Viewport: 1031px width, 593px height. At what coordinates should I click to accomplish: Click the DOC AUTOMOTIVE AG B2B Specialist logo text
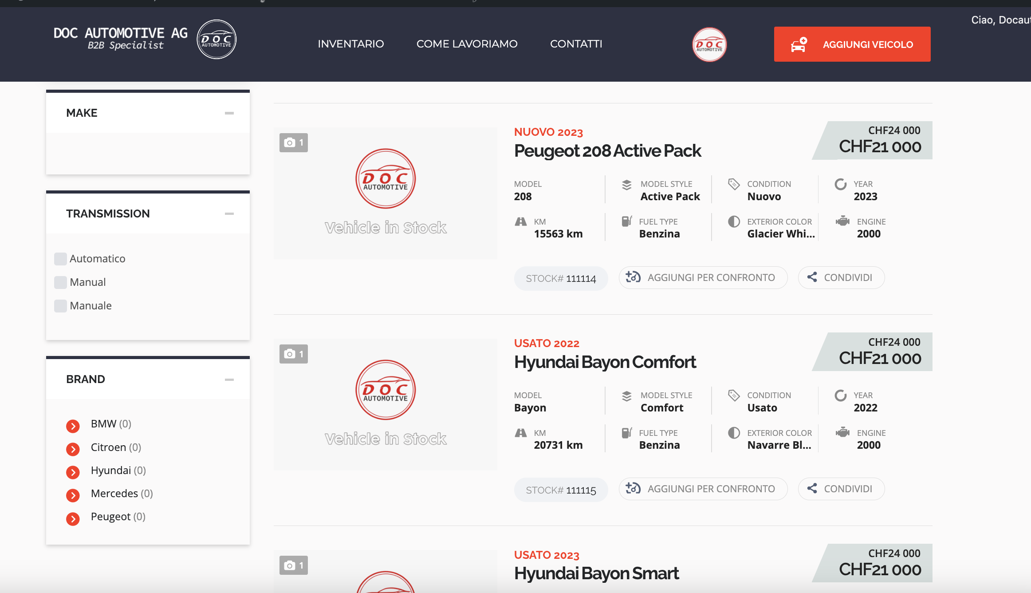[x=120, y=38]
